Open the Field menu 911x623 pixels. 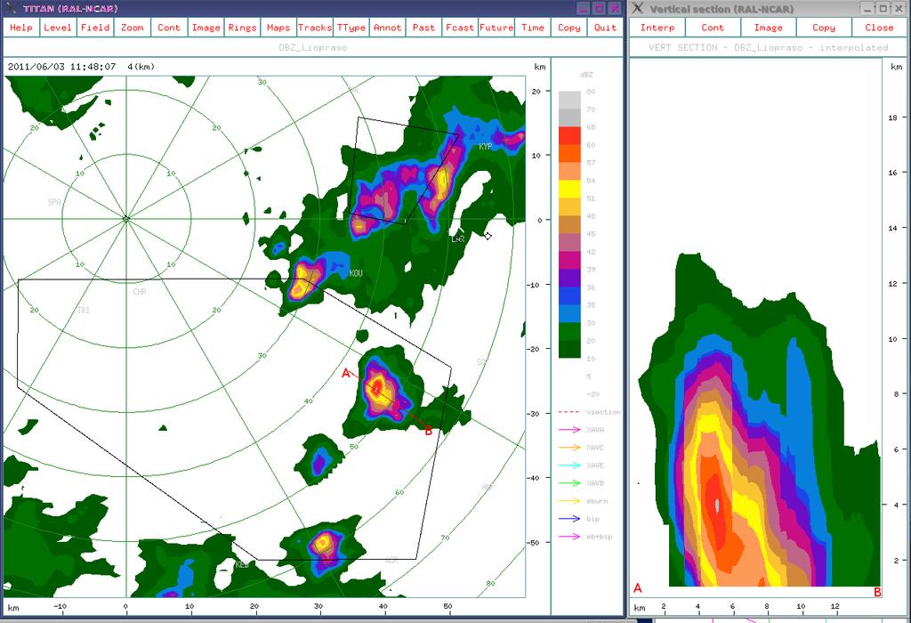(95, 28)
